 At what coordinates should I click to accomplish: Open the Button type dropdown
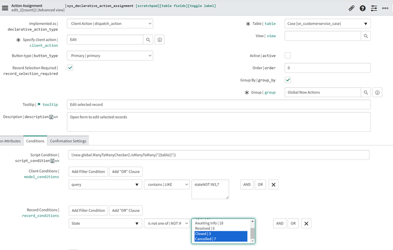tap(110, 56)
